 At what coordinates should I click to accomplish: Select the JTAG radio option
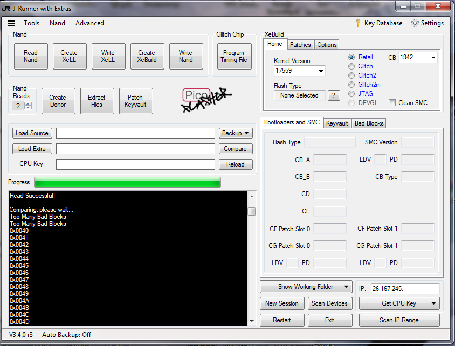click(352, 94)
